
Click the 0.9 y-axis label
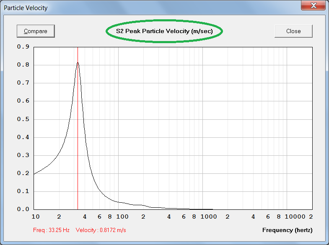[x=23, y=46]
